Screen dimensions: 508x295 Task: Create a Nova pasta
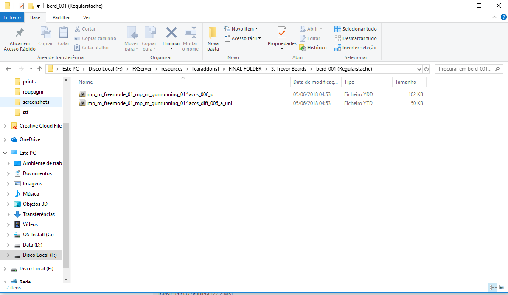tap(213, 39)
